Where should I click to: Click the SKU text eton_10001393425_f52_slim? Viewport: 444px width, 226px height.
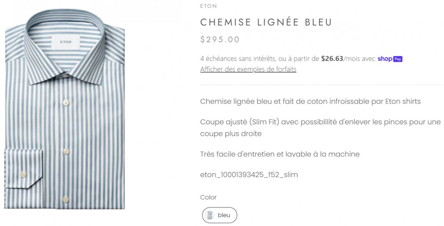pyautogui.click(x=249, y=175)
